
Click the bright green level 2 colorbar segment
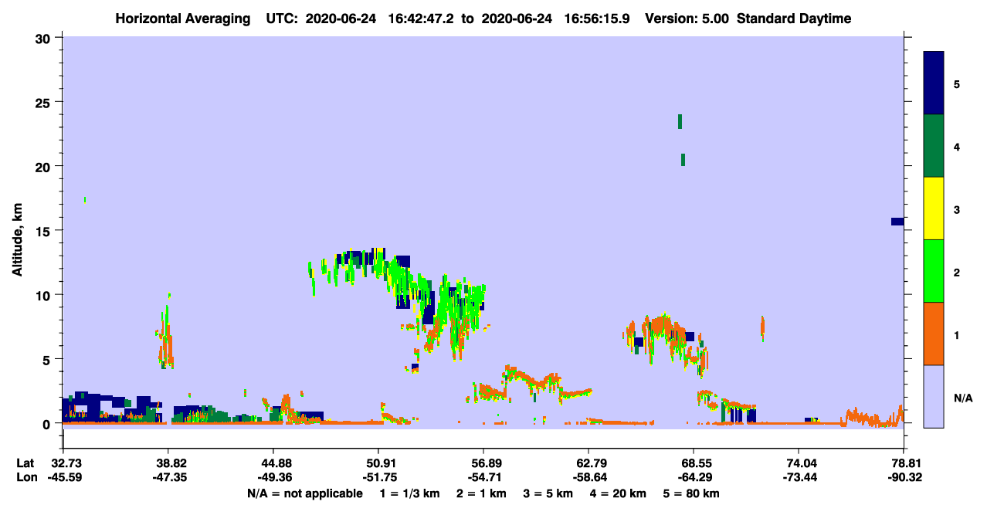point(934,271)
